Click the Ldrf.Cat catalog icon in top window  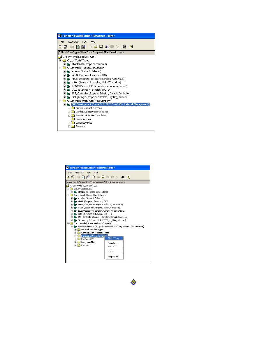pos(60,57)
